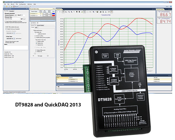Image resolution: width=175 pixels, height=140 pixels.
Task: Click the Filename Base text field
Action: coord(12,19)
